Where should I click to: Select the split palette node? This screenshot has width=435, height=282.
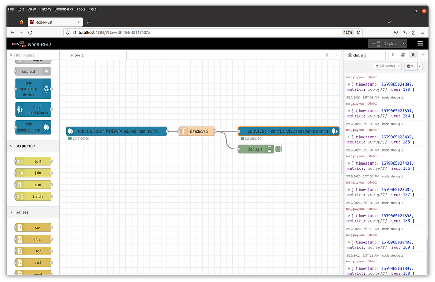(33, 161)
